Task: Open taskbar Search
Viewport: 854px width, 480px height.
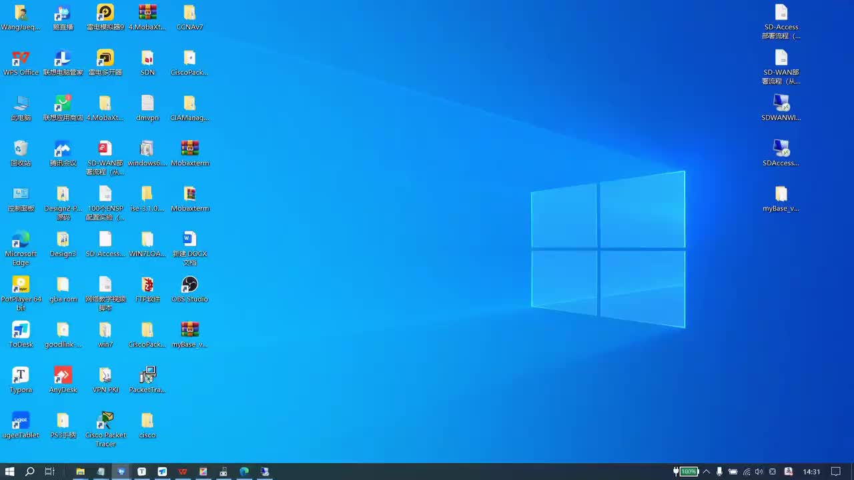Action: pyautogui.click(x=30, y=471)
